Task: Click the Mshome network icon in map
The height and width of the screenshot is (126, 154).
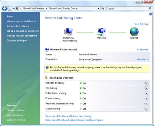Action: 101,32
